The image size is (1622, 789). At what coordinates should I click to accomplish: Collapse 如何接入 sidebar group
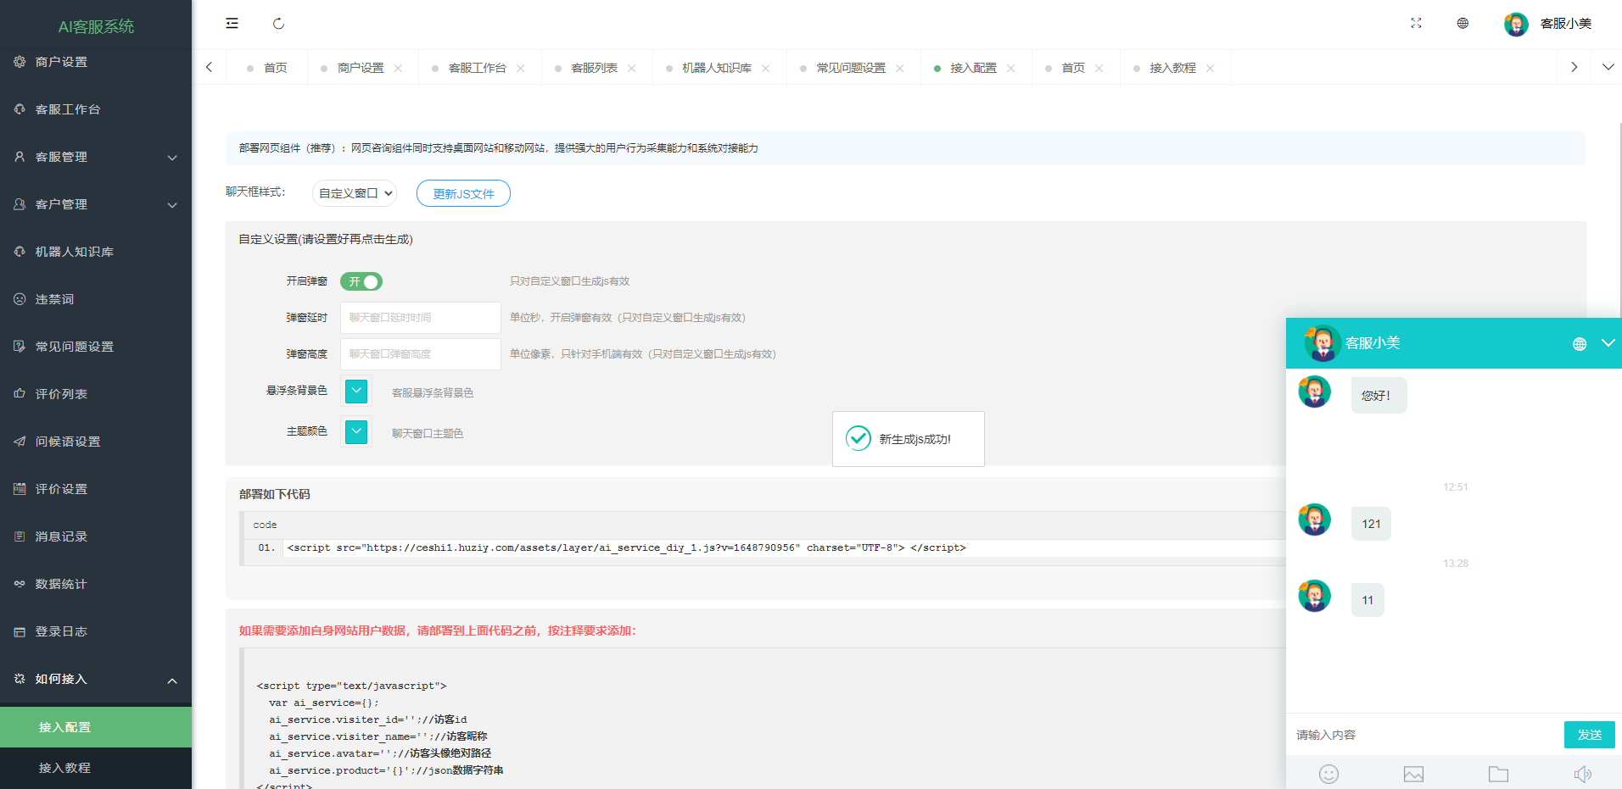96,679
